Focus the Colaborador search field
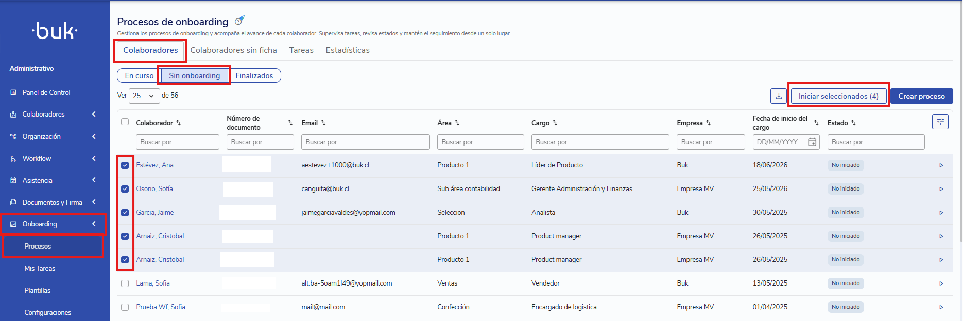Screen dimensions: 963x322 178,142
